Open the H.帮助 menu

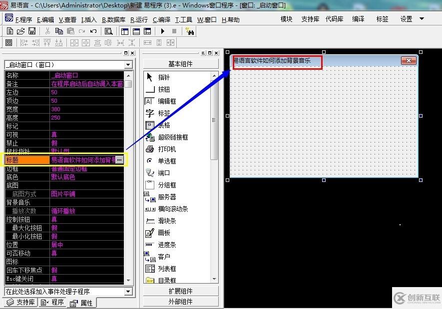coord(231,20)
